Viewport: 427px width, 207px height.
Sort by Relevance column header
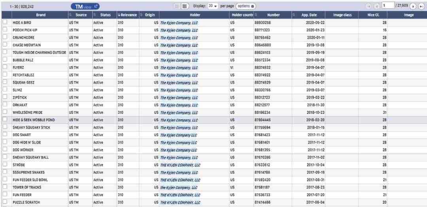click(128, 15)
